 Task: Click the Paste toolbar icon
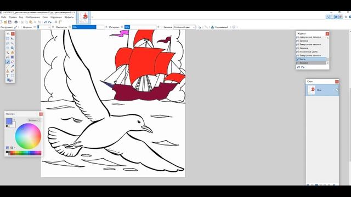point(31,22)
